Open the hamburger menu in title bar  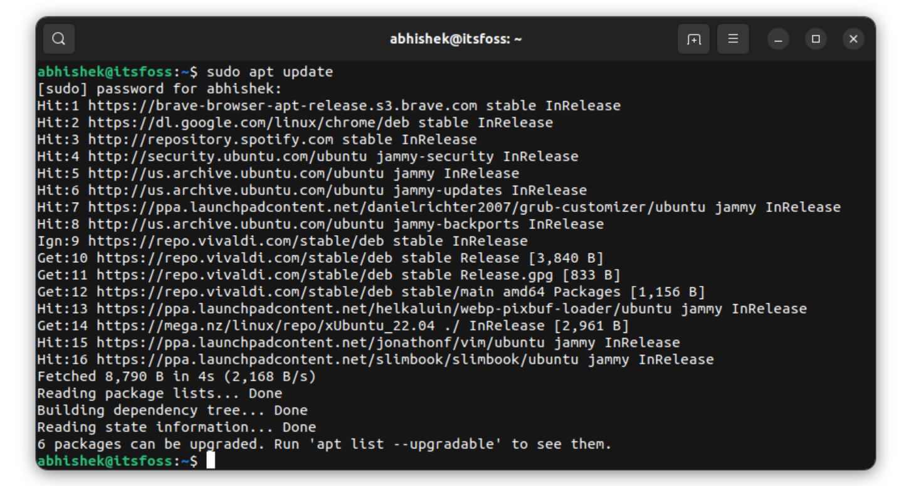click(x=733, y=39)
